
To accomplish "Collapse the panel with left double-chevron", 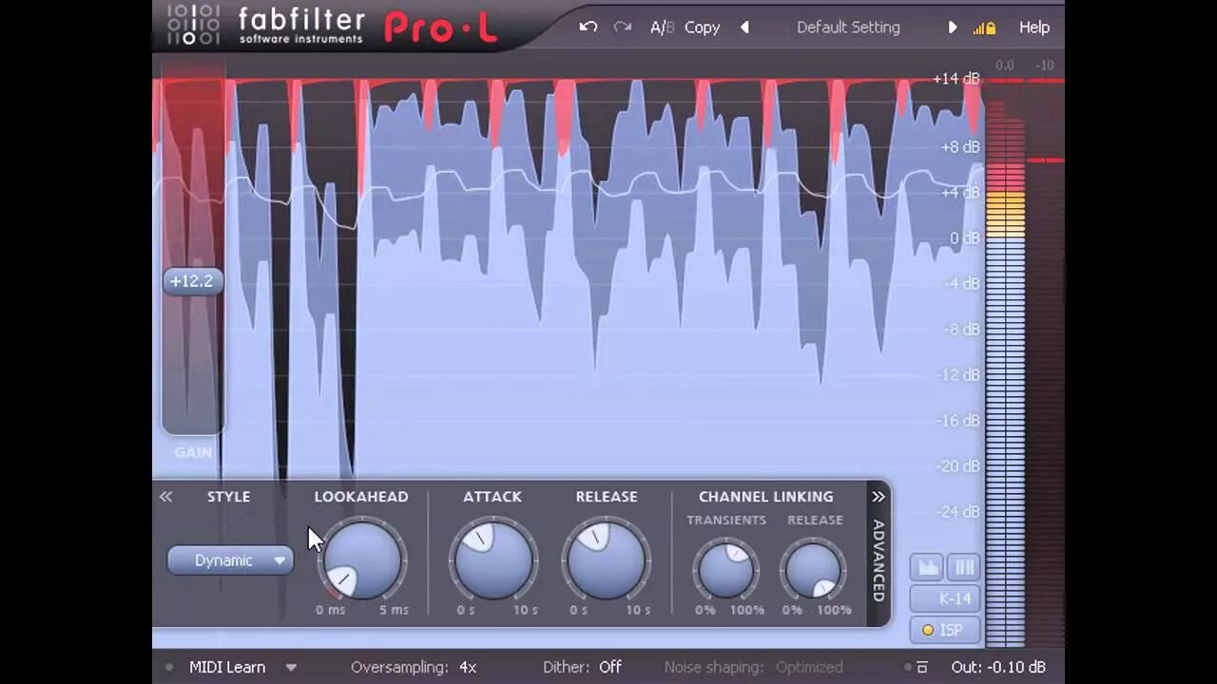I will pyautogui.click(x=165, y=497).
